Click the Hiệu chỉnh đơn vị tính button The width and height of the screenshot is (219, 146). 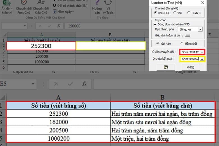point(188,35)
